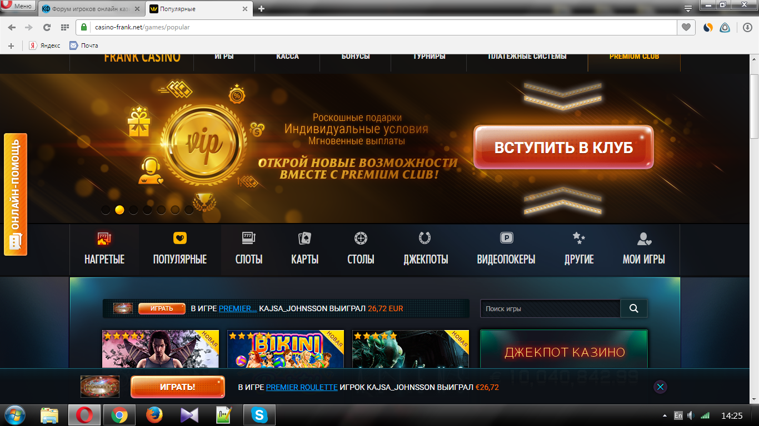
Task: Open the winged warrior game thumbnail
Action: coord(161,349)
